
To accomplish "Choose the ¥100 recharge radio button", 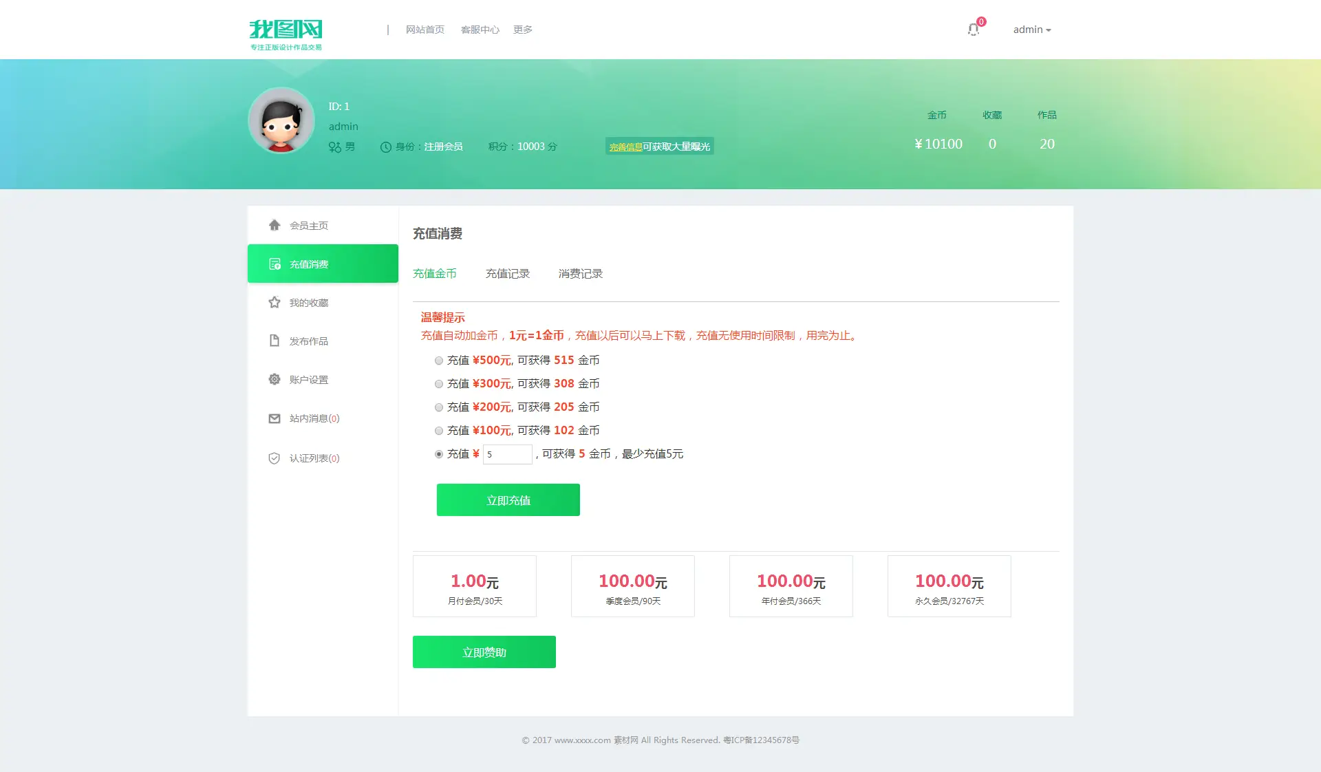I will (438, 431).
